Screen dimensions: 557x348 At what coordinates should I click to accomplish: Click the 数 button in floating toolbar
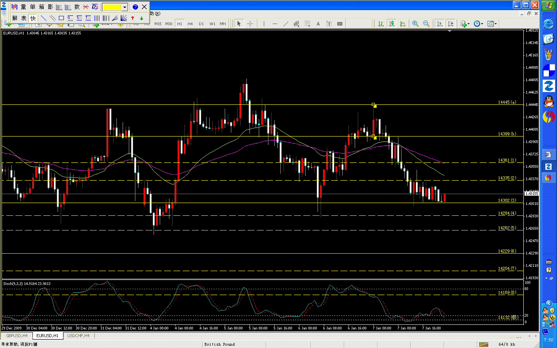[x=77, y=7]
